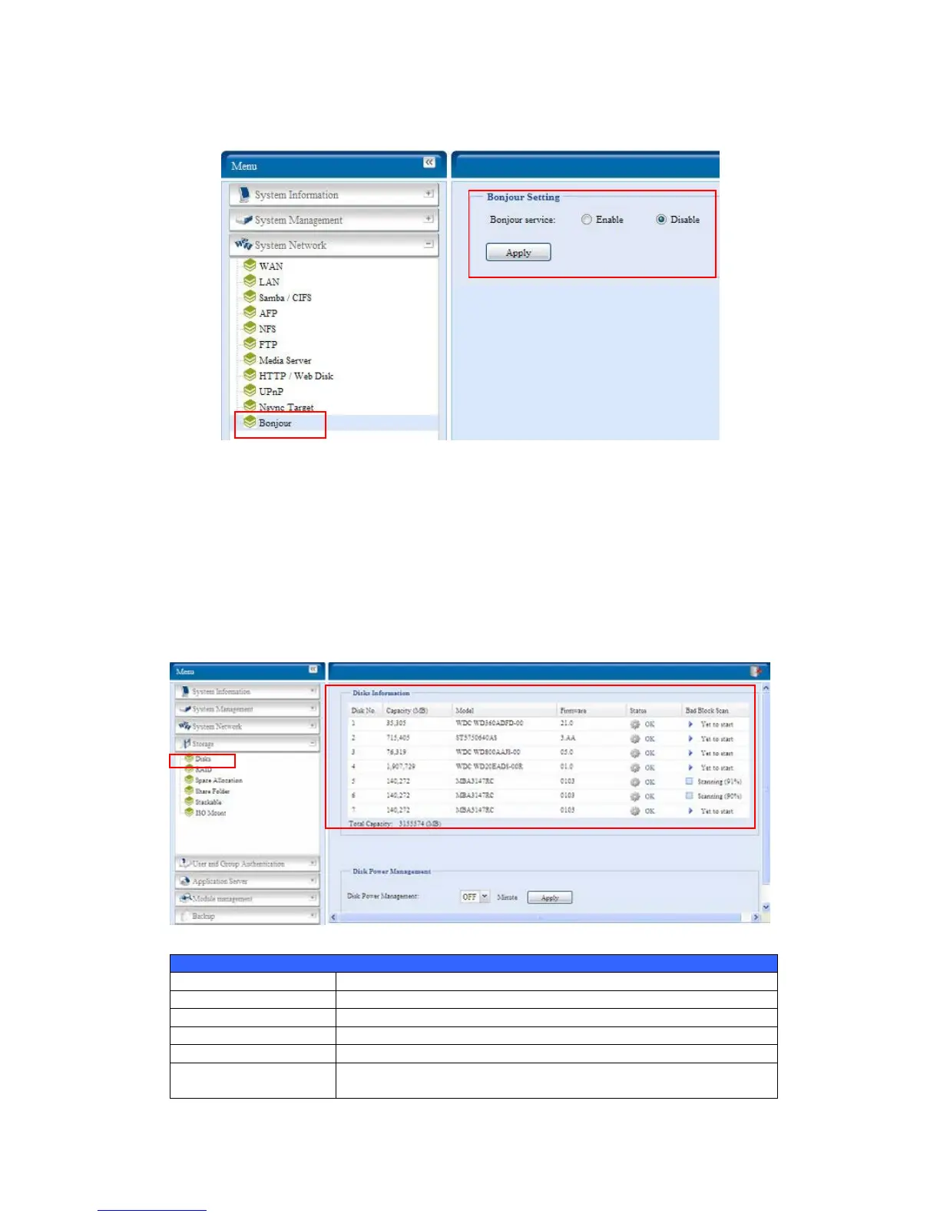Start bad block scan for disk 1
The width and height of the screenshot is (940, 1217).
pyautogui.click(x=690, y=724)
